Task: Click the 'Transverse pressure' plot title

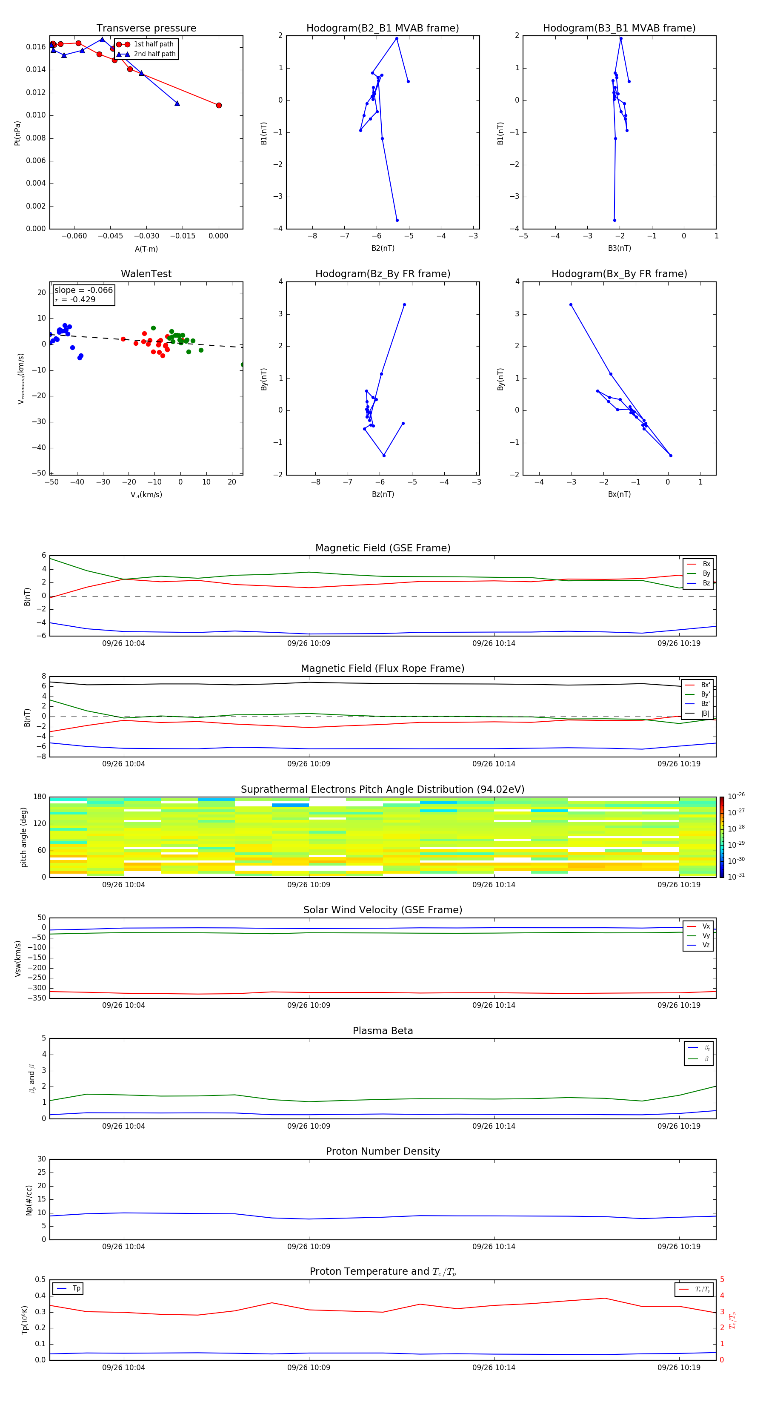Action: [146, 29]
